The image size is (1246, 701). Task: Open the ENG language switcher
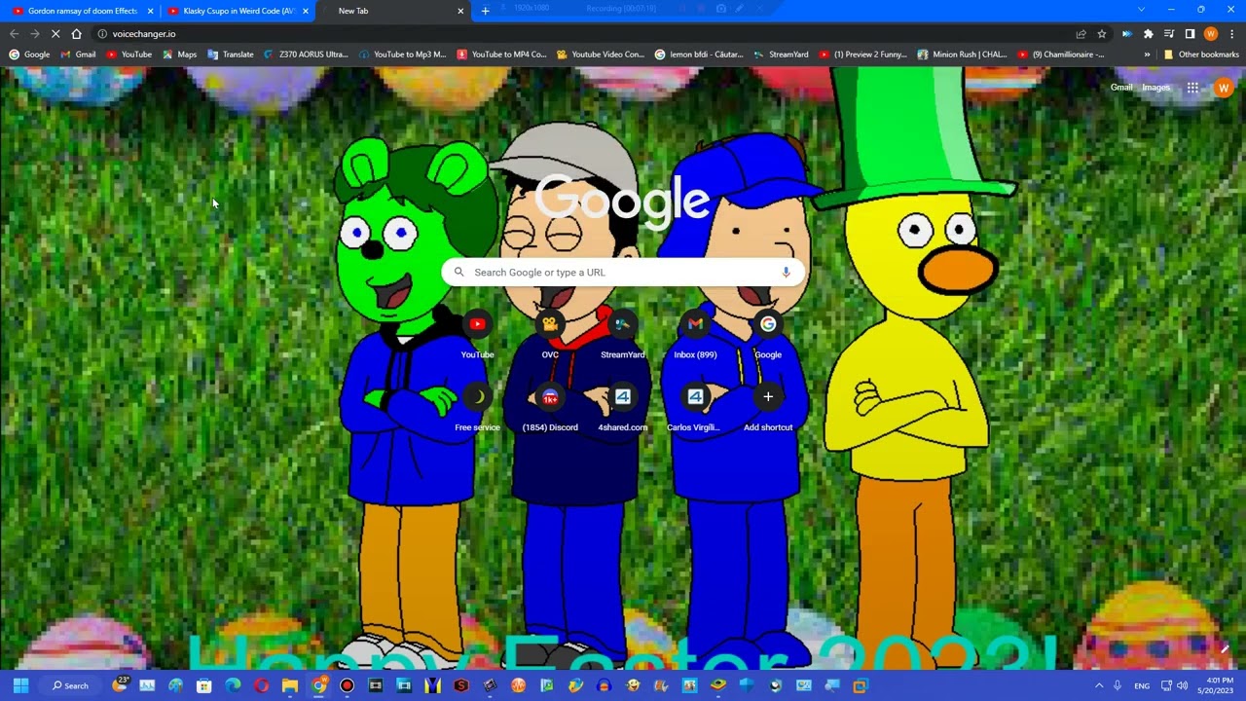click(x=1142, y=685)
